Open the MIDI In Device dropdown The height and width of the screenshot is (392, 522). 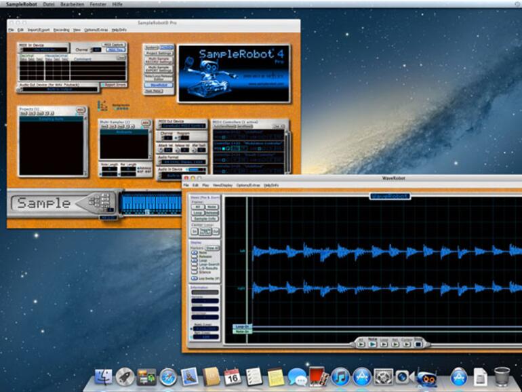[x=43, y=50]
